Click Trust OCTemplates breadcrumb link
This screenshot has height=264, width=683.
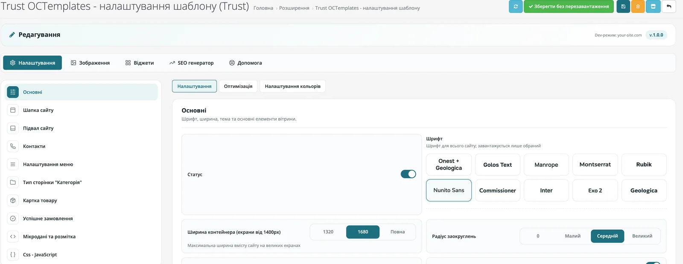(368, 8)
